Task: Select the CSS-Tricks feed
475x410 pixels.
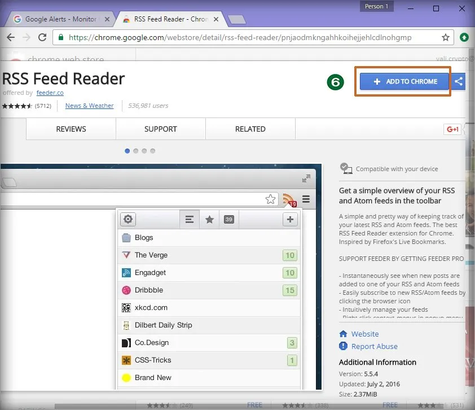Action: (x=209, y=360)
